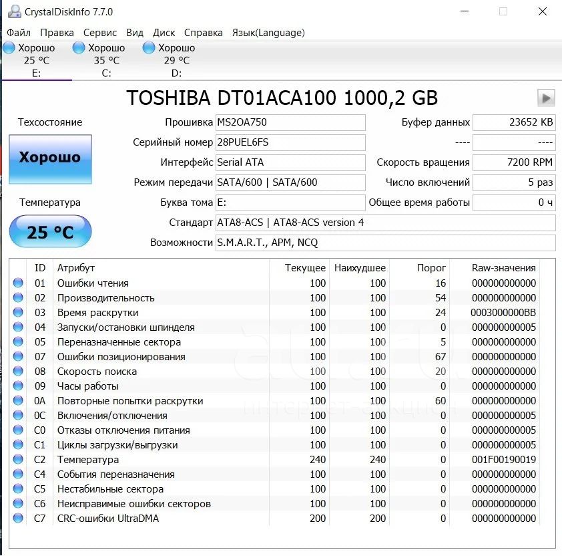Screen dimensions: 562x558
Task: Open the Язык(Language) menu
Action: [x=268, y=33]
